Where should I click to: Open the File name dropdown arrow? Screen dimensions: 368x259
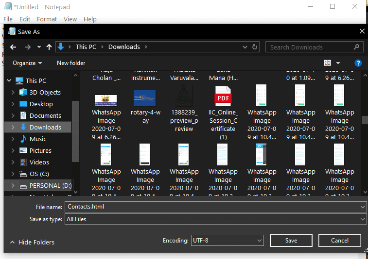[363, 207]
